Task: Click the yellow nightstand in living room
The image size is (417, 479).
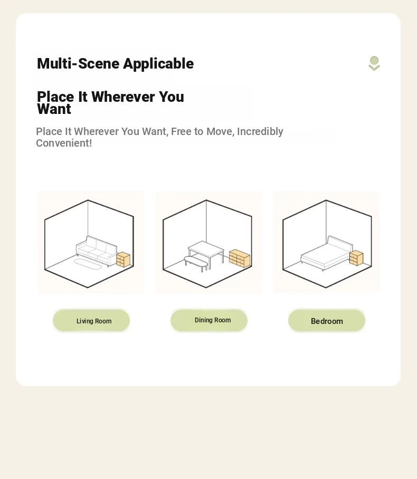Action: pos(123,260)
